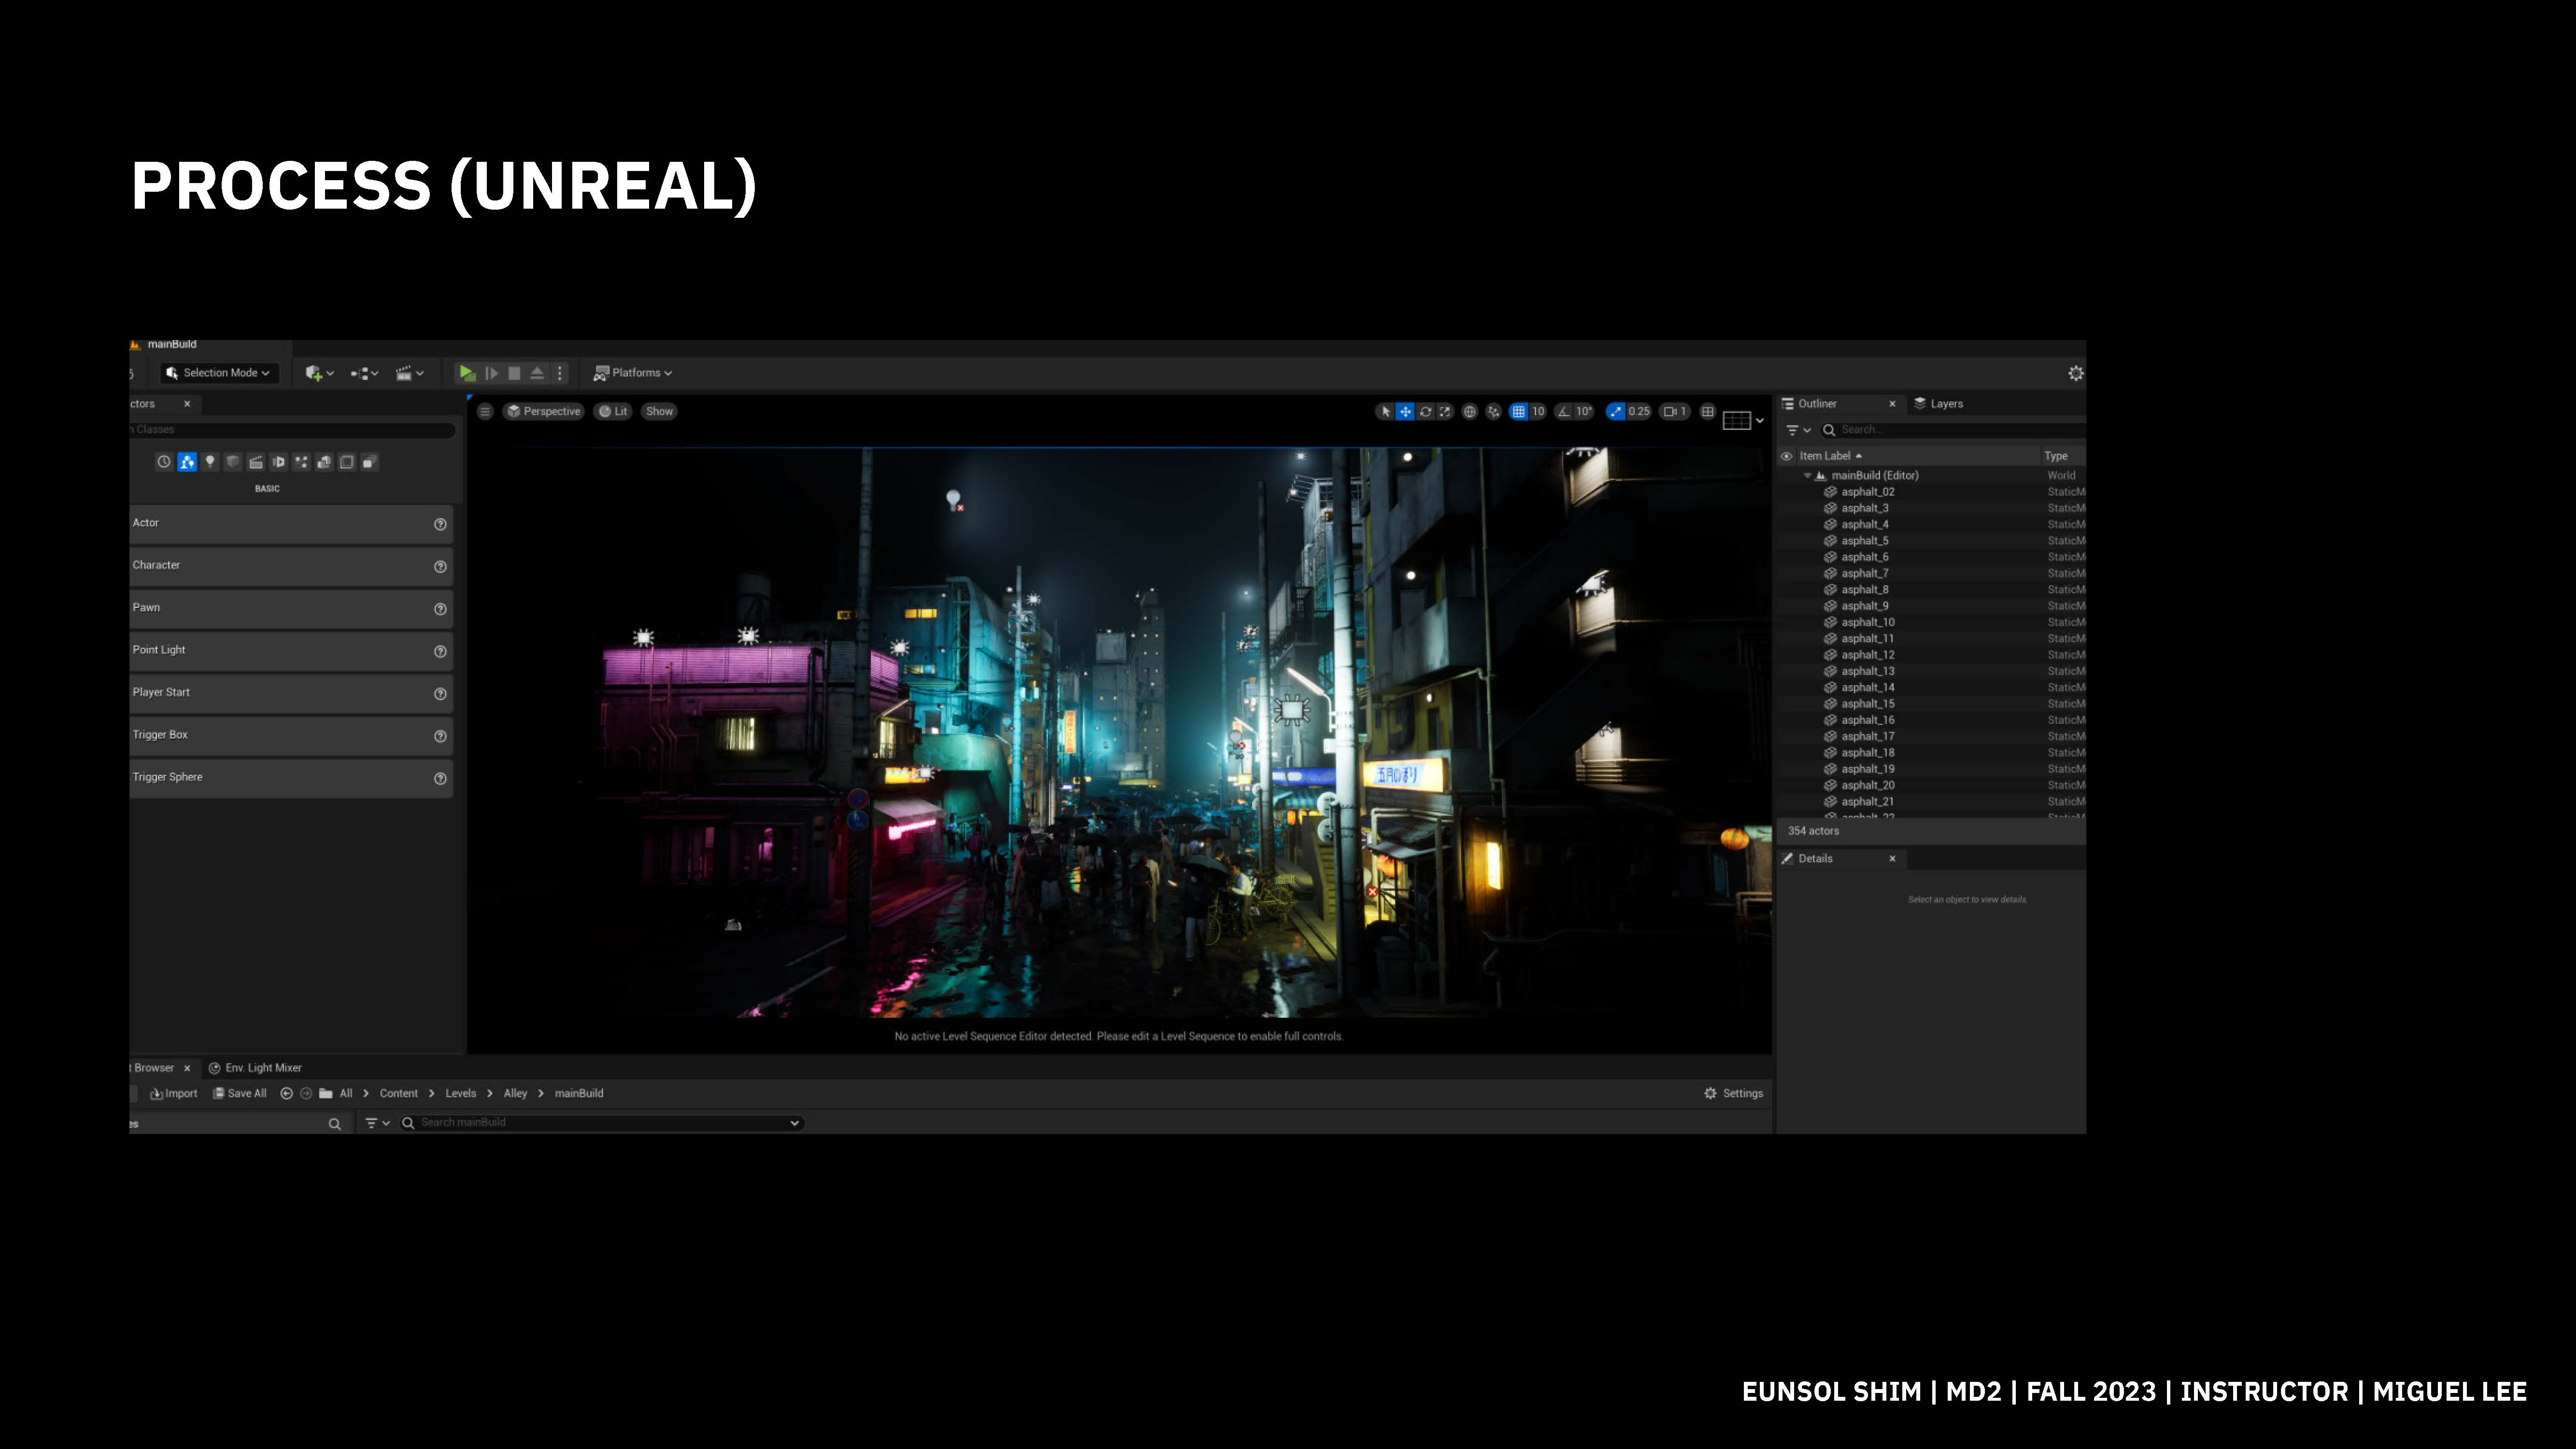Click the help icon next to Point Light
Screen dimensions: 2576x1449
pos(440,651)
